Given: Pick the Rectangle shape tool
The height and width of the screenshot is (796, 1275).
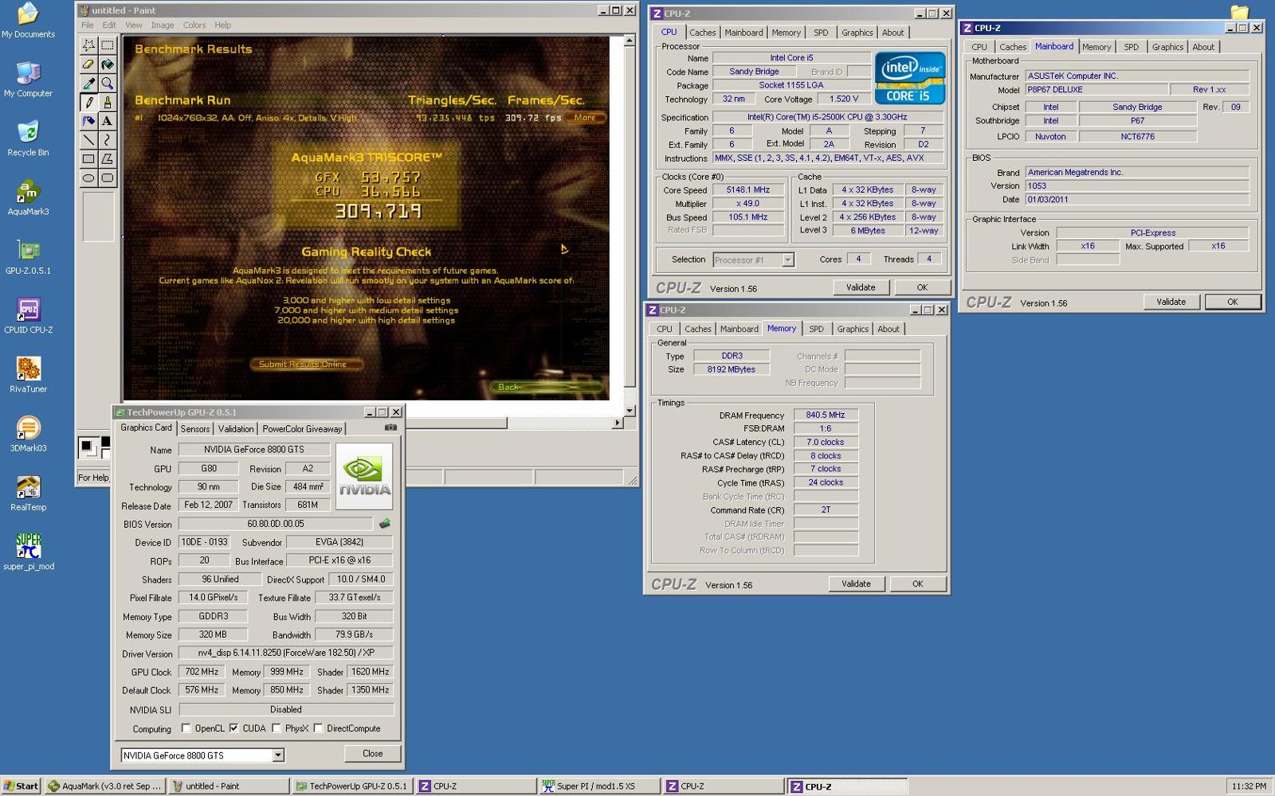Looking at the screenshot, I should tap(88, 159).
